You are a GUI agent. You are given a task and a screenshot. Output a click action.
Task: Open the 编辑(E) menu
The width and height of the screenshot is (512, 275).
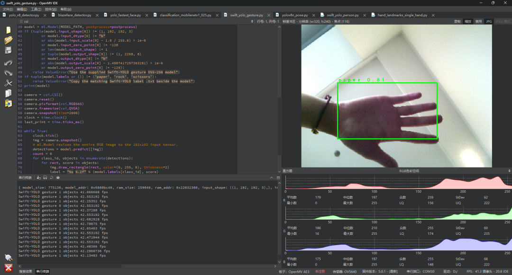click(x=22, y=9)
